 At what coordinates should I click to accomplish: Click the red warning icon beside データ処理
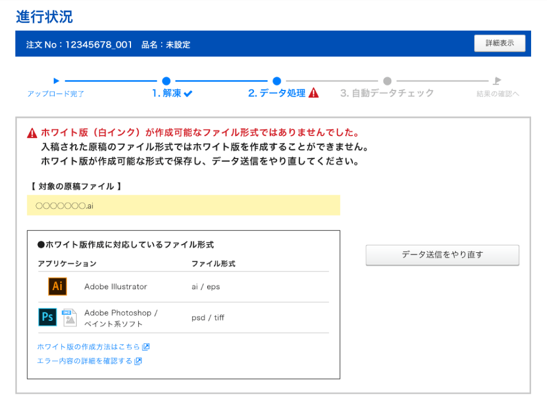(314, 93)
